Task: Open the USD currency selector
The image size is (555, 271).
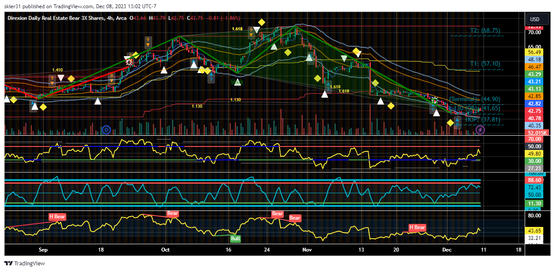Action: [535, 19]
